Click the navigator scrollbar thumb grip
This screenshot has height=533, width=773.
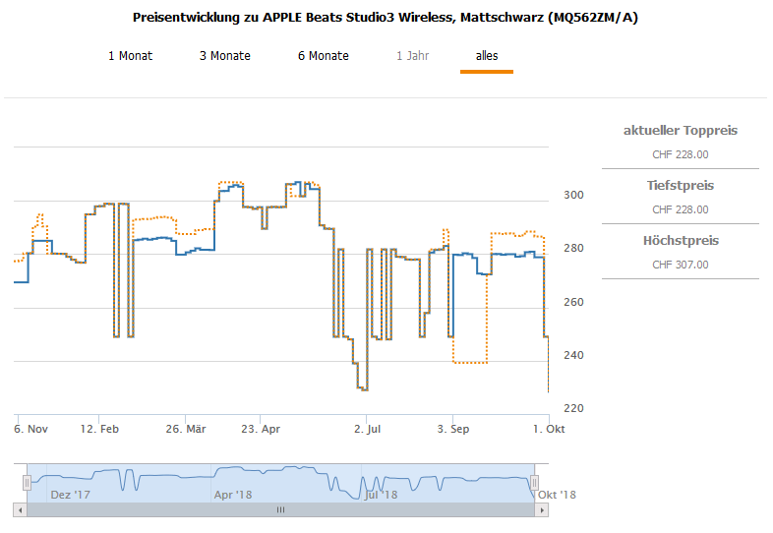[280, 510]
